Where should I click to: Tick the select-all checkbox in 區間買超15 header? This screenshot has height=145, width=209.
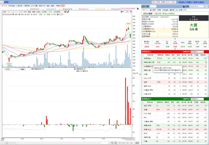tap(143, 55)
